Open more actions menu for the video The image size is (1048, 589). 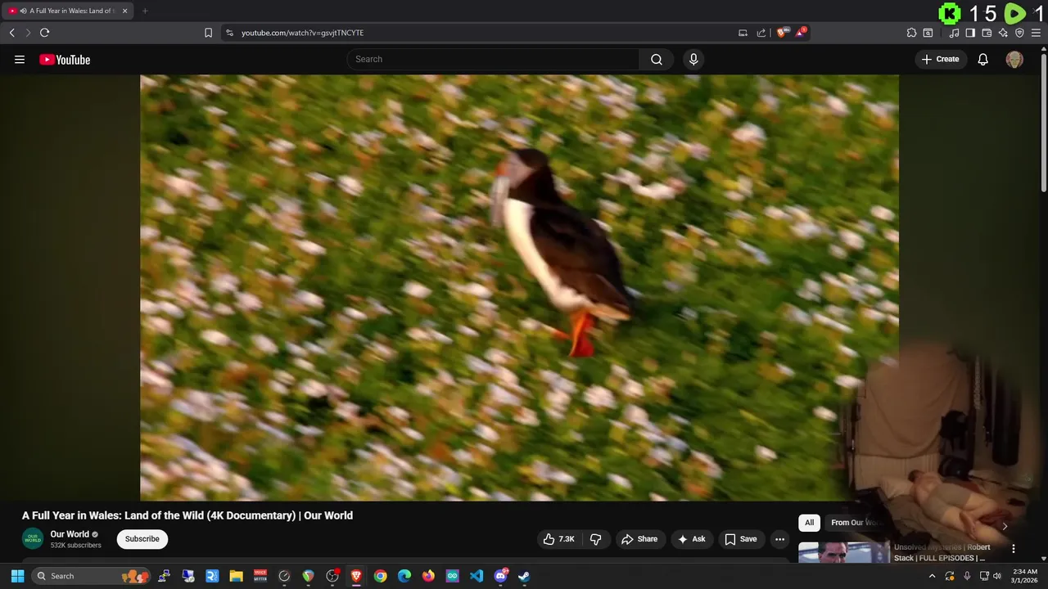point(779,539)
